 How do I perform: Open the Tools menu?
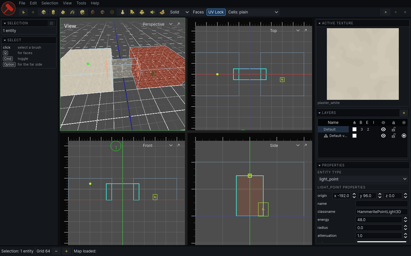point(81,3)
